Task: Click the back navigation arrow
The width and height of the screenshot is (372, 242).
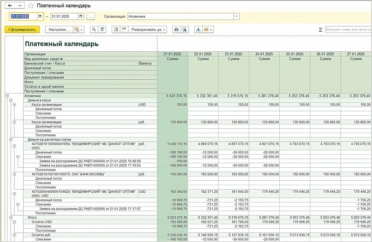Action: 10,5
